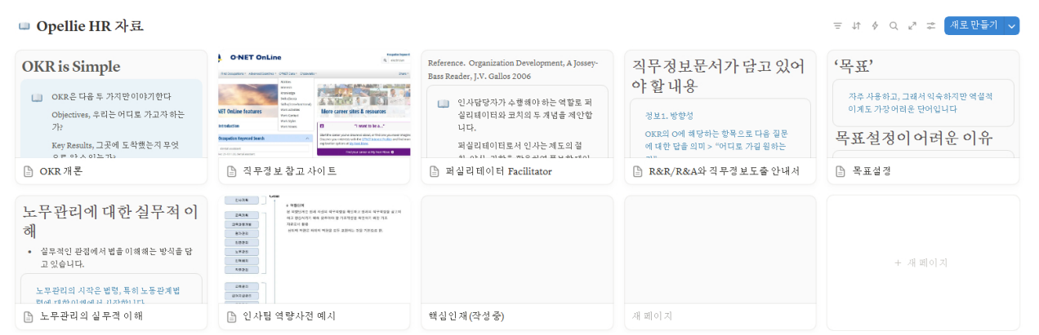This screenshot has height=335, width=1039.
Task: Click the '목표' heading in 목표설정 card
Action: coord(854,67)
